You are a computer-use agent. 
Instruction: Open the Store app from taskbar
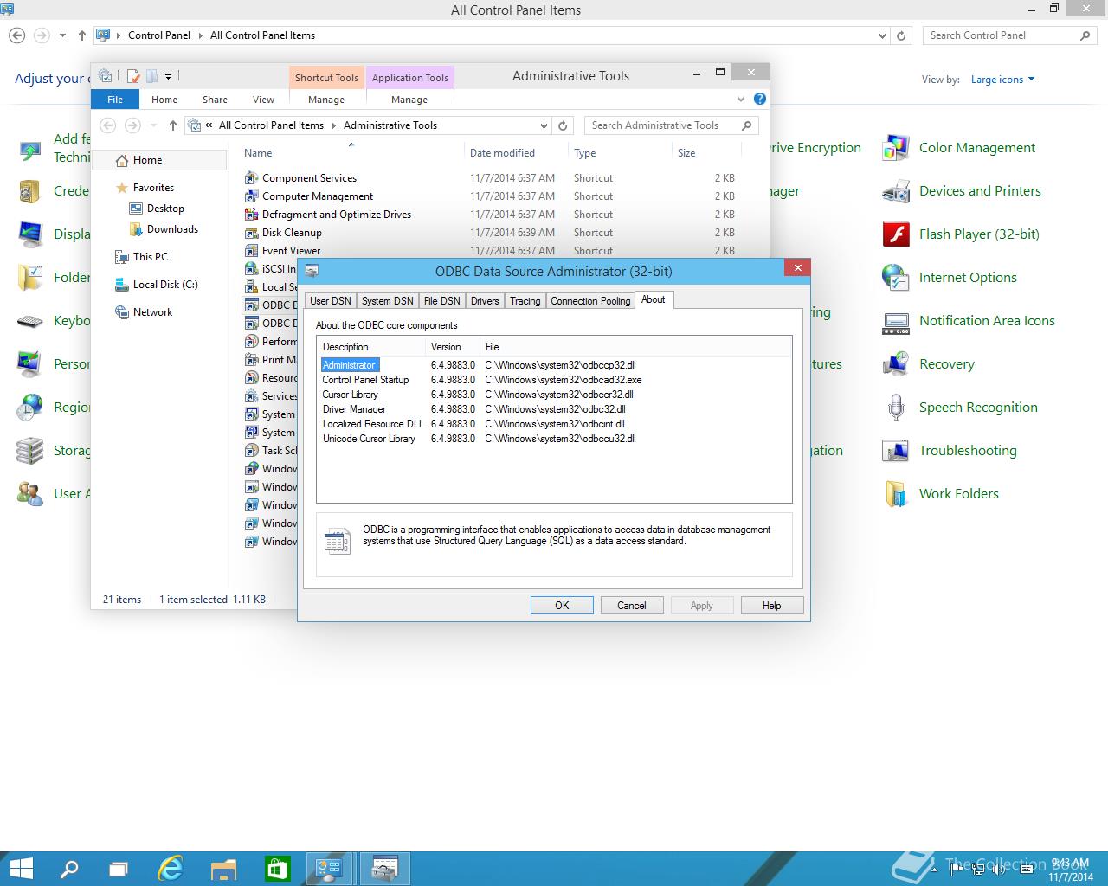pyautogui.click(x=276, y=869)
